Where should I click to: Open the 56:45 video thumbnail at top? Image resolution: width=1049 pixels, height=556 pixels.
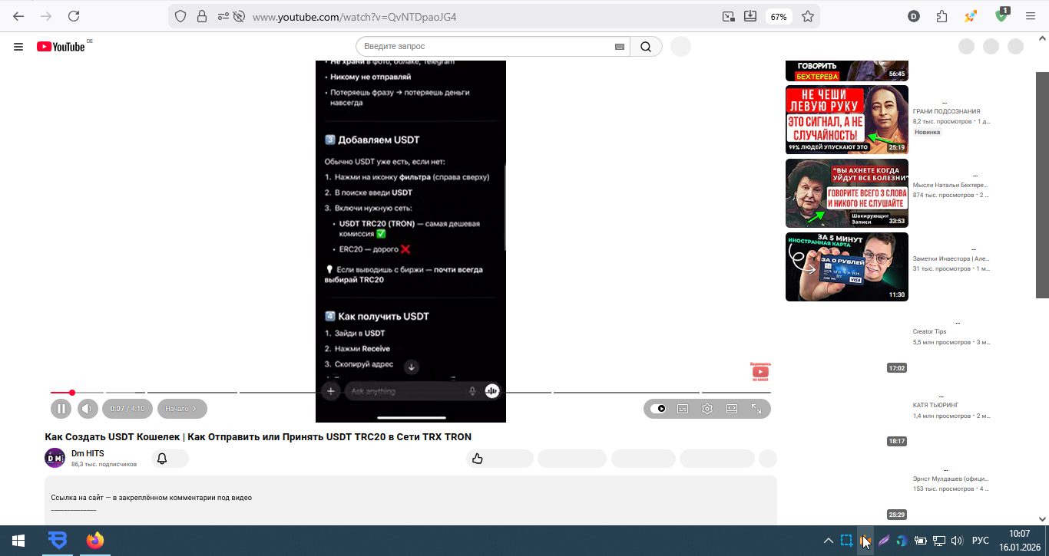[847, 71]
